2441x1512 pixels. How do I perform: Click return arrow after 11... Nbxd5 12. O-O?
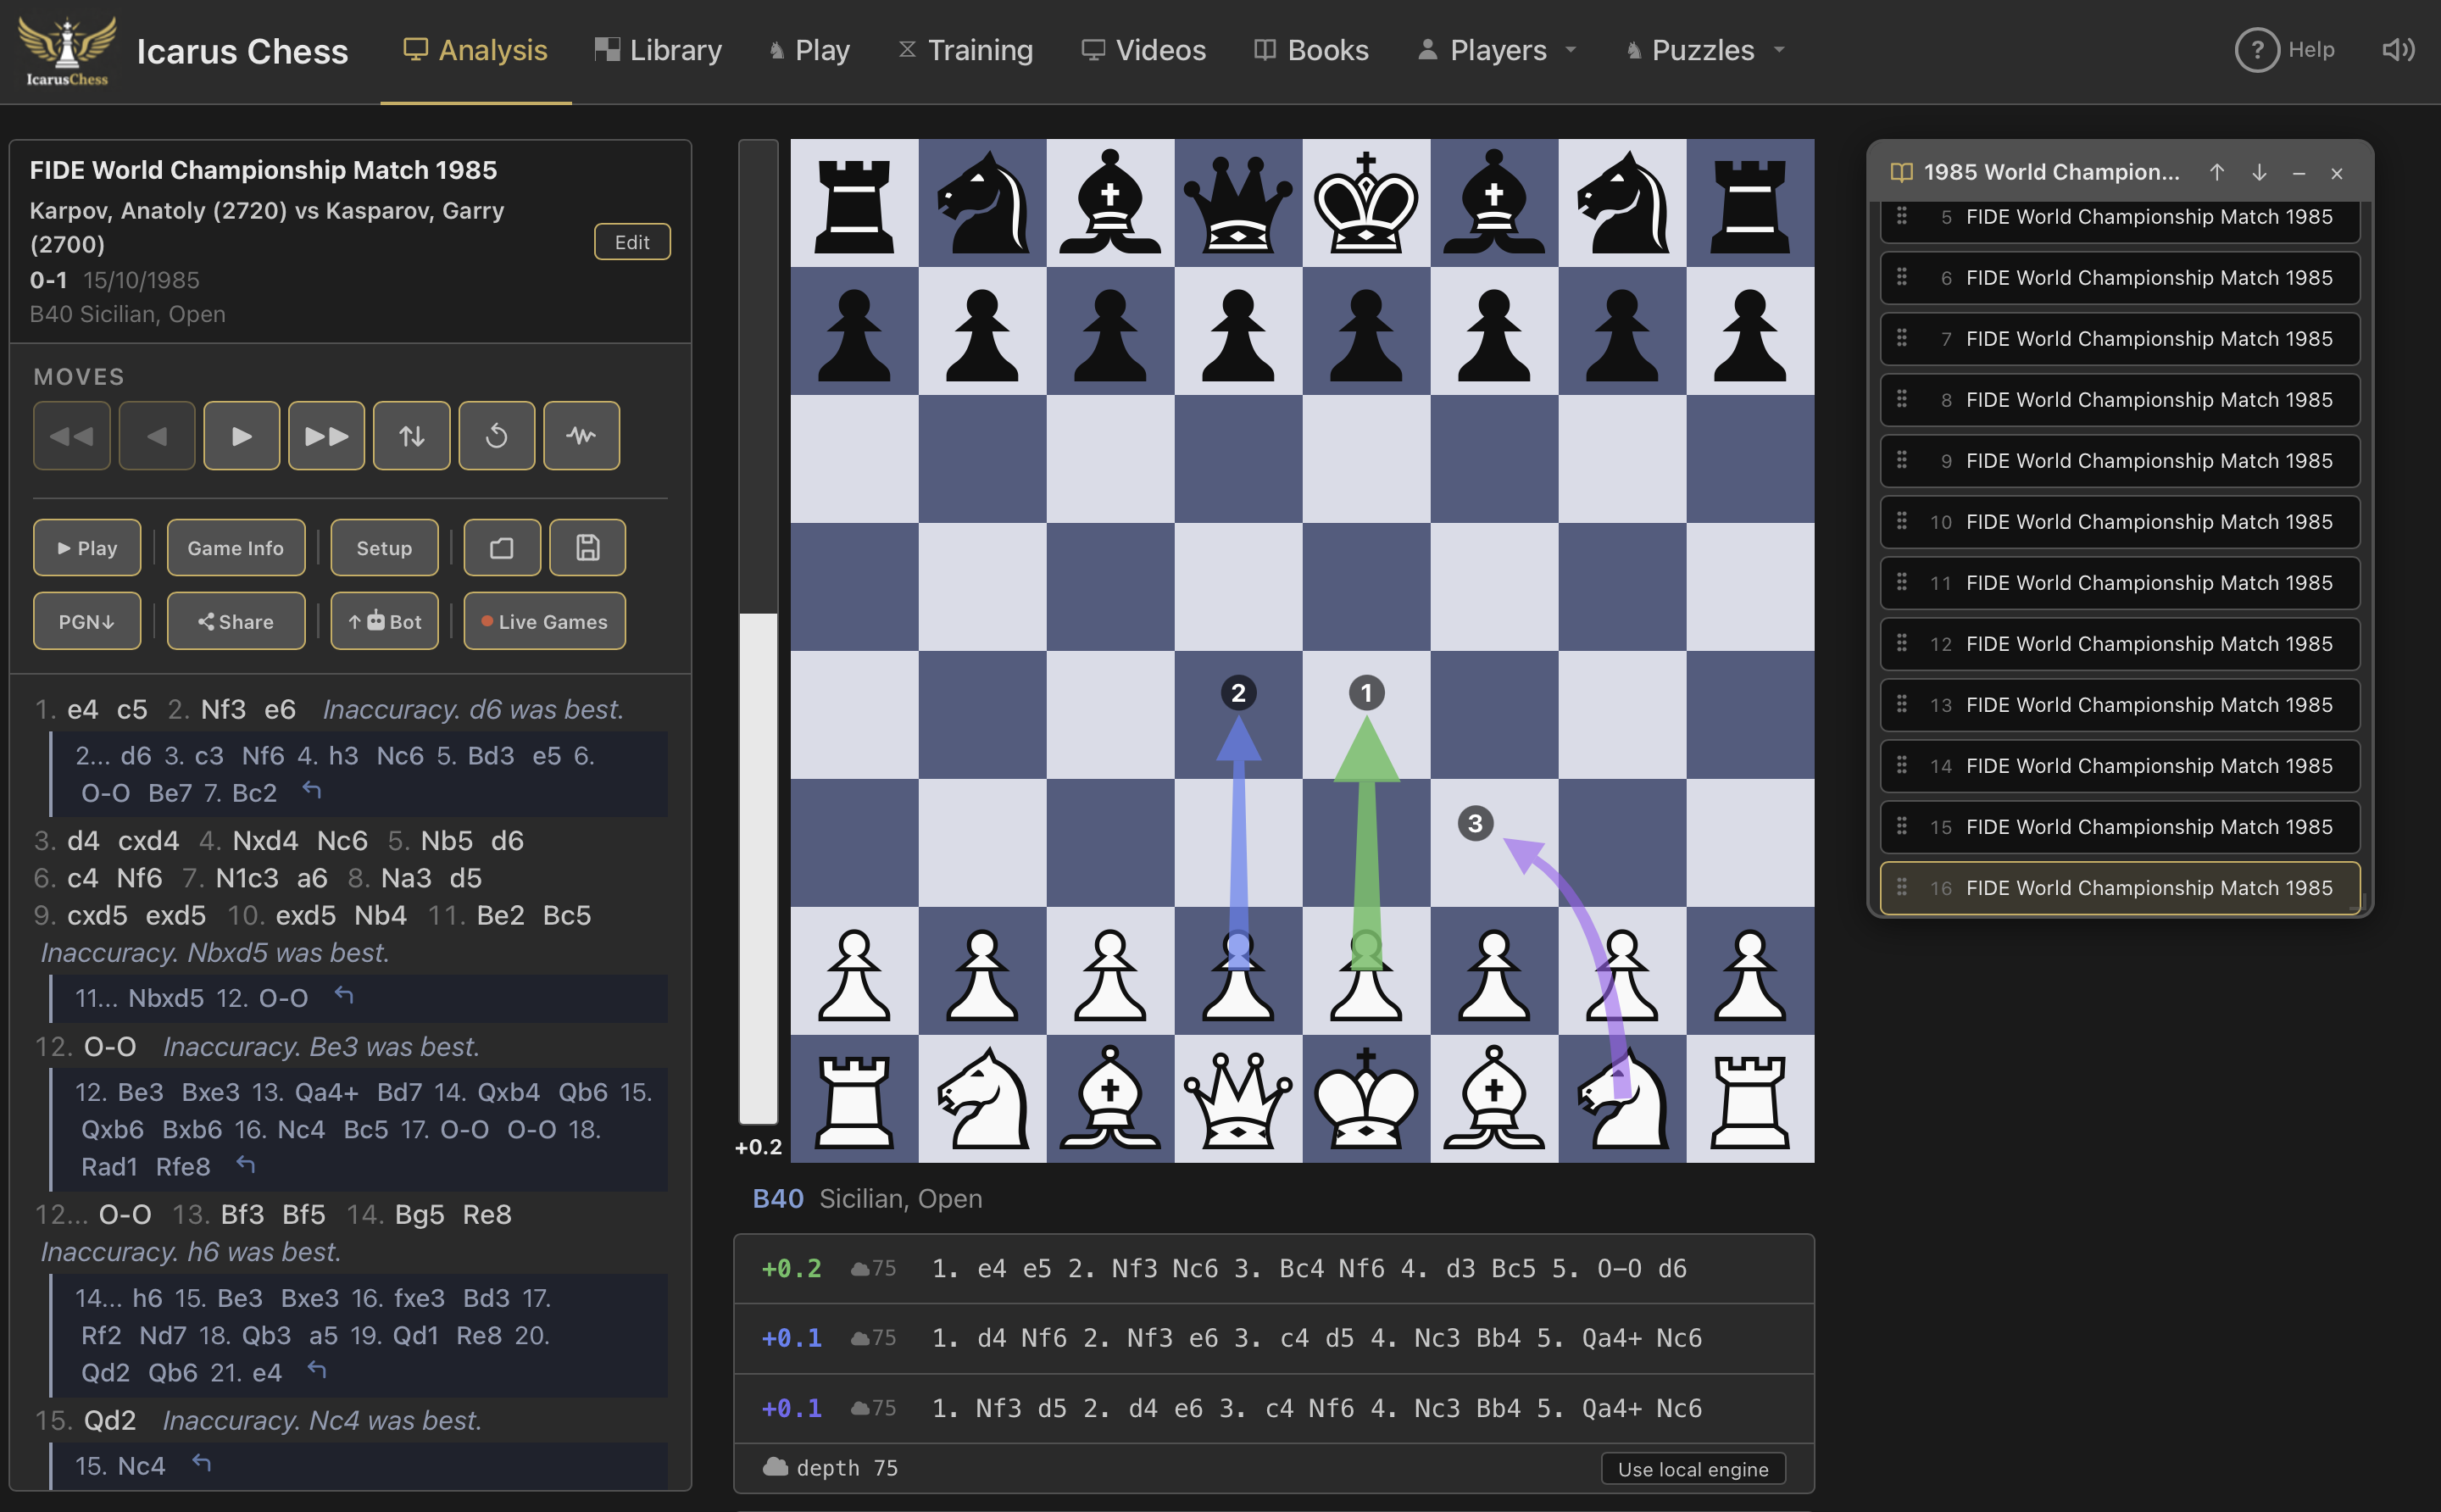[344, 995]
